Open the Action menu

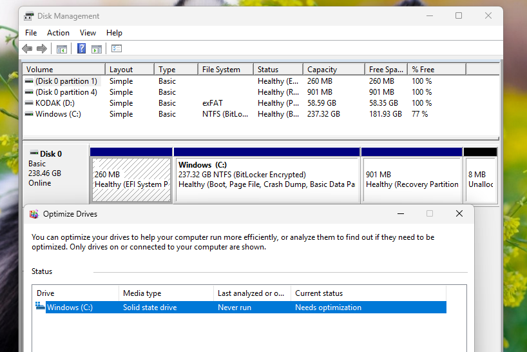[58, 33]
